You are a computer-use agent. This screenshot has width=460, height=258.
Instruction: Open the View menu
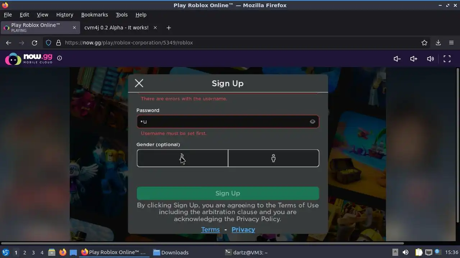tap(42, 15)
